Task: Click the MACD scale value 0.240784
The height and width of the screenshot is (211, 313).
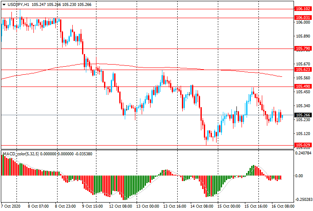Action: [303, 153]
